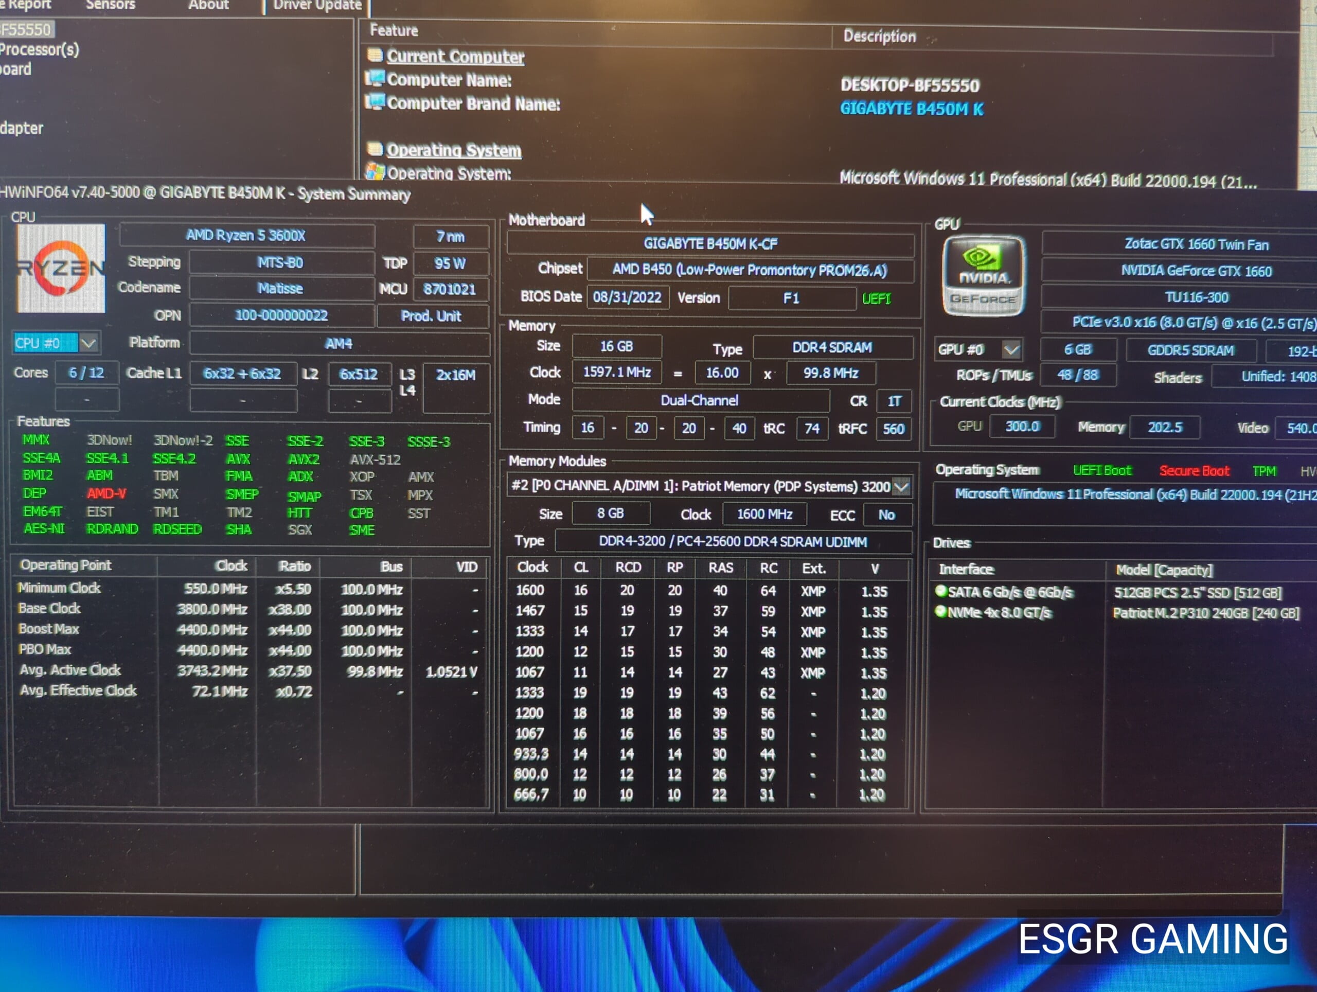1317x992 pixels.
Task: Click the red AMD-V feature label
Action: click(106, 493)
